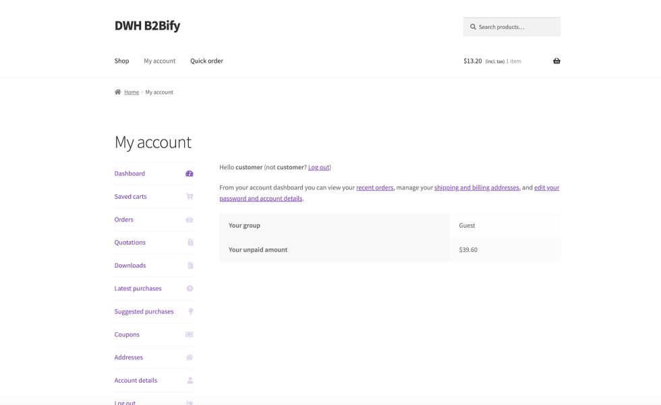The image size is (661, 405).
Task: Click the Coupons ticket icon
Action: [190, 334]
